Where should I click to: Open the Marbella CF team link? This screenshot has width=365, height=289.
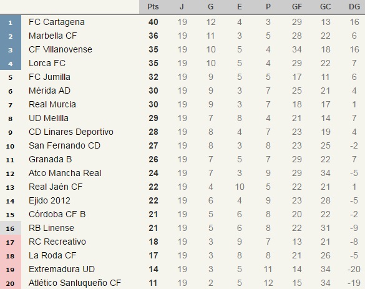(52, 36)
